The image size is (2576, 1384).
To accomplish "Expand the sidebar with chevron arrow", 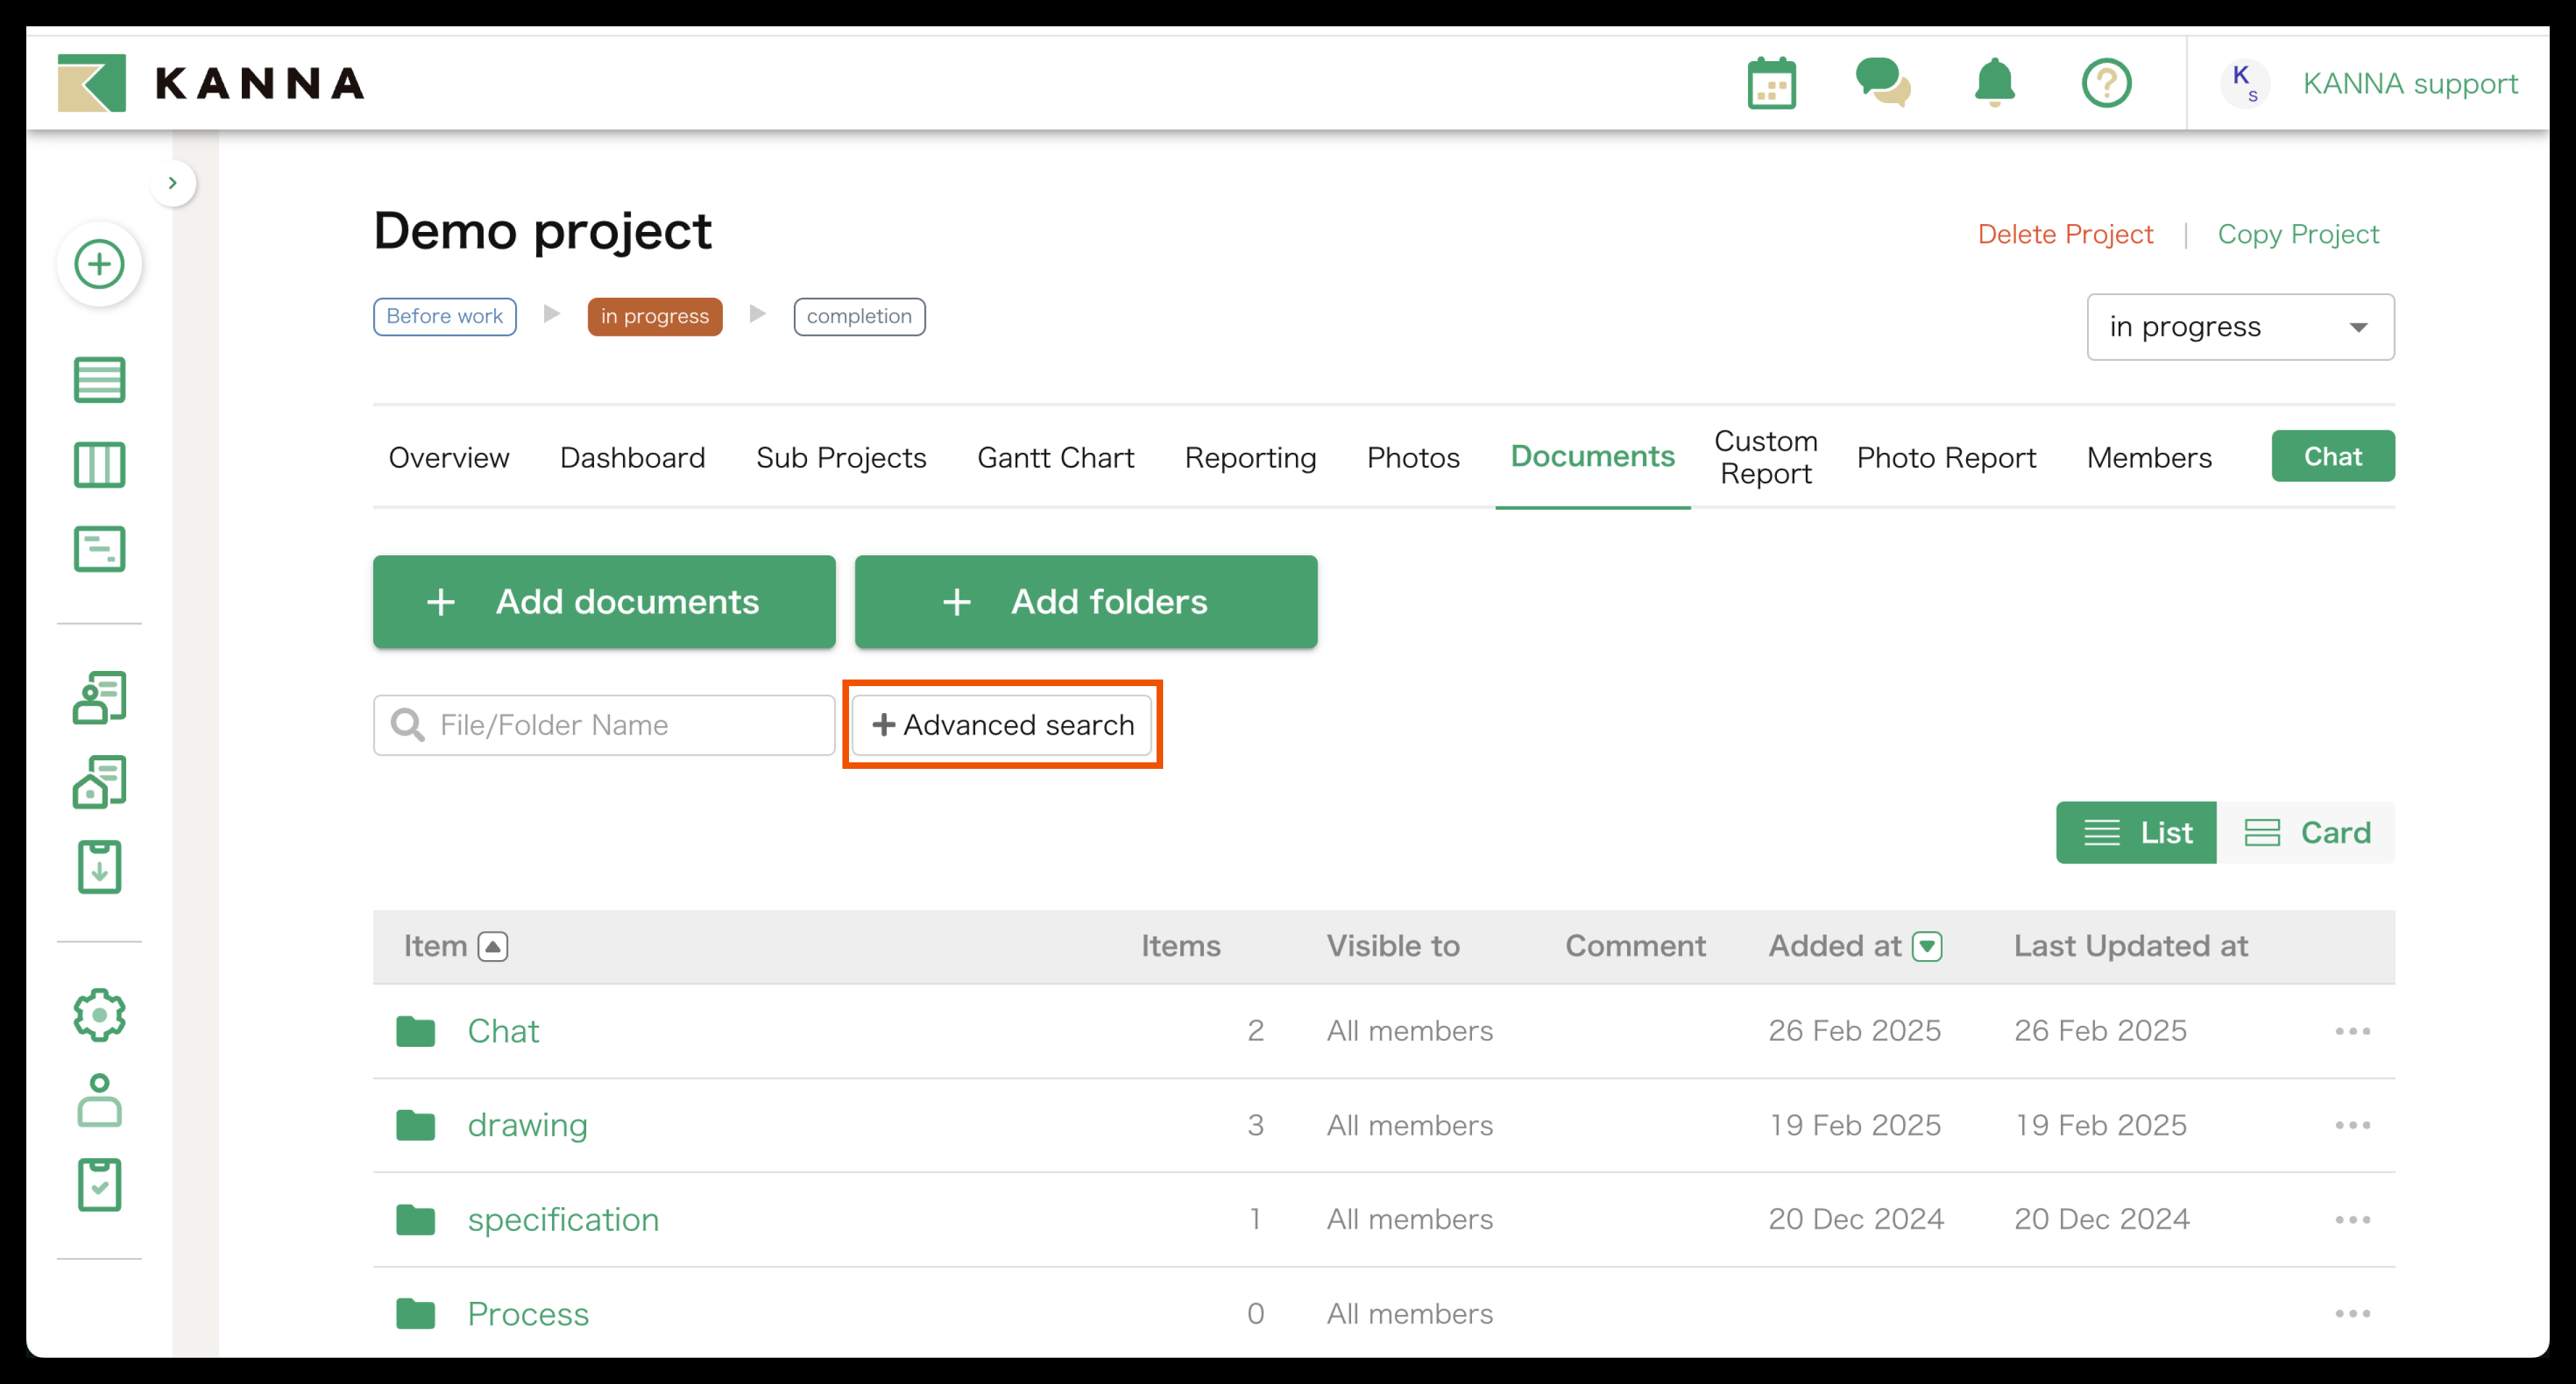I will (x=173, y=183).
